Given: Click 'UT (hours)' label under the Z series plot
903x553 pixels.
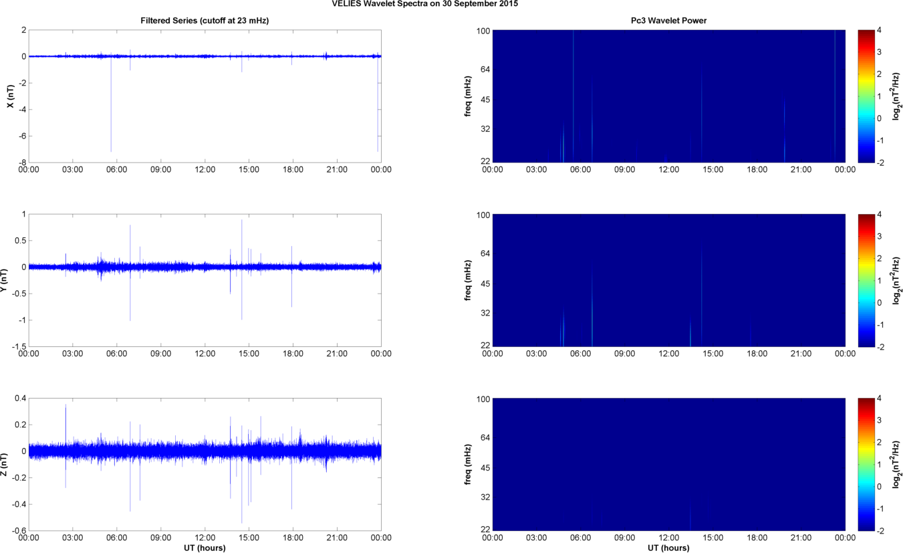Looking at the screenshot, I should 205,548.
